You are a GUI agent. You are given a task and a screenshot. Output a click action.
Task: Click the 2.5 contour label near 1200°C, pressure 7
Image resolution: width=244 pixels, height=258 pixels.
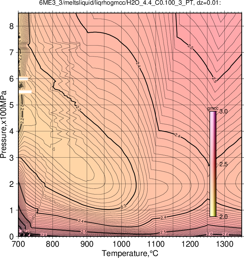(190, 47)
